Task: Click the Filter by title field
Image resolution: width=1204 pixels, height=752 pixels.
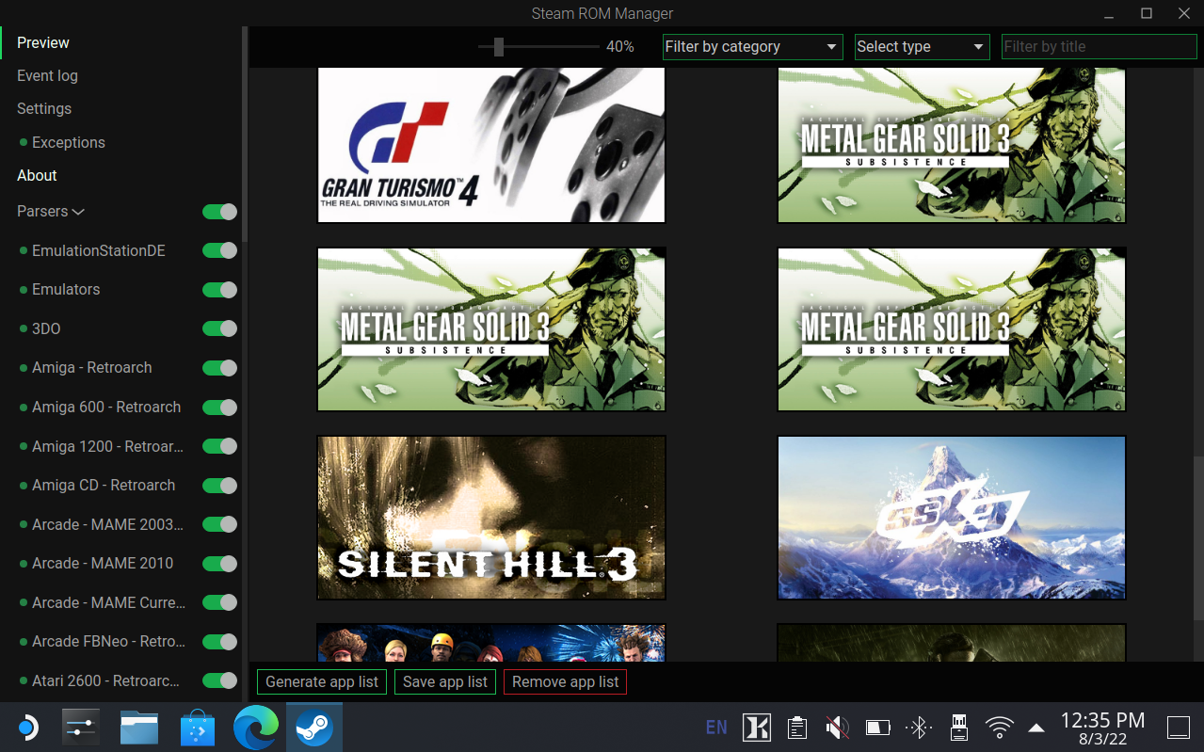Action: point(1100,47)
